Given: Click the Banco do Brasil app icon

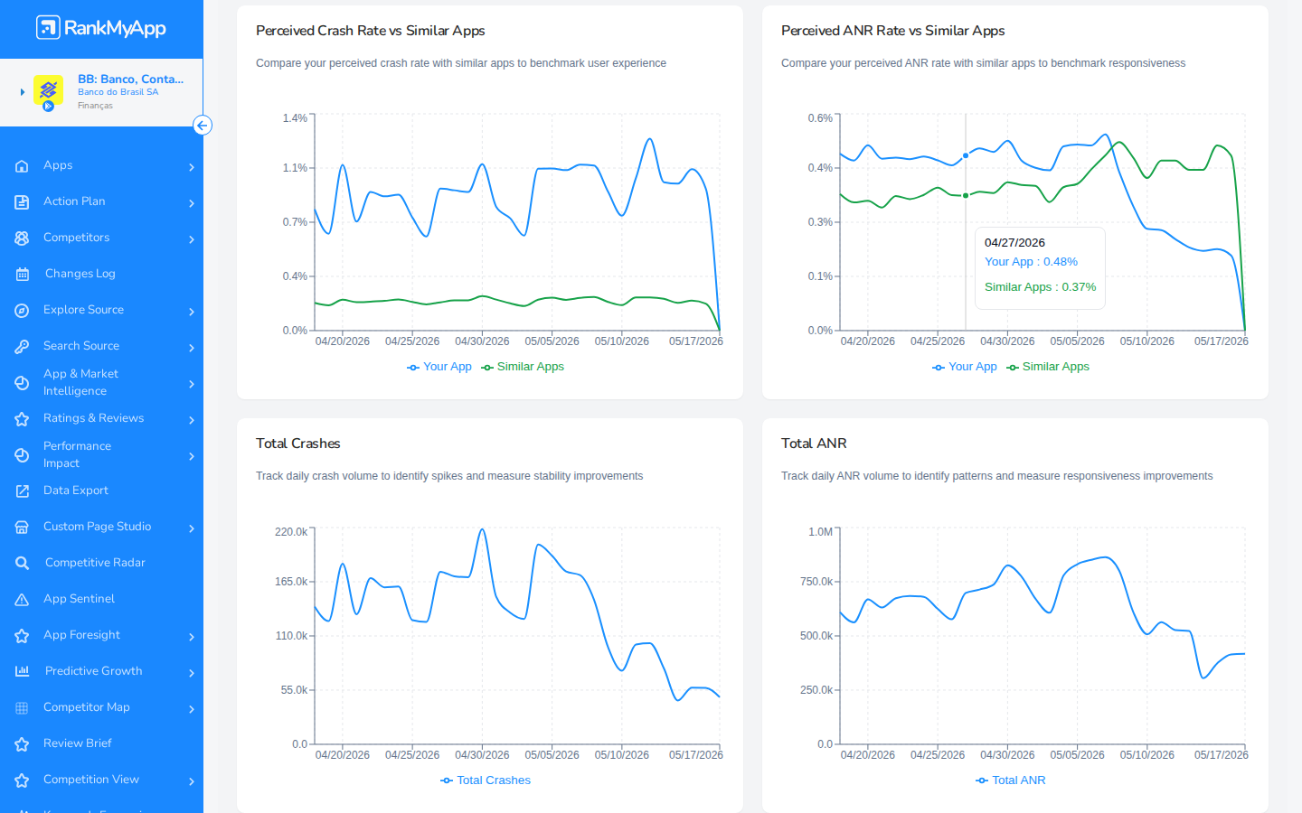Looking at the screenshot, I should coord(48,91).
